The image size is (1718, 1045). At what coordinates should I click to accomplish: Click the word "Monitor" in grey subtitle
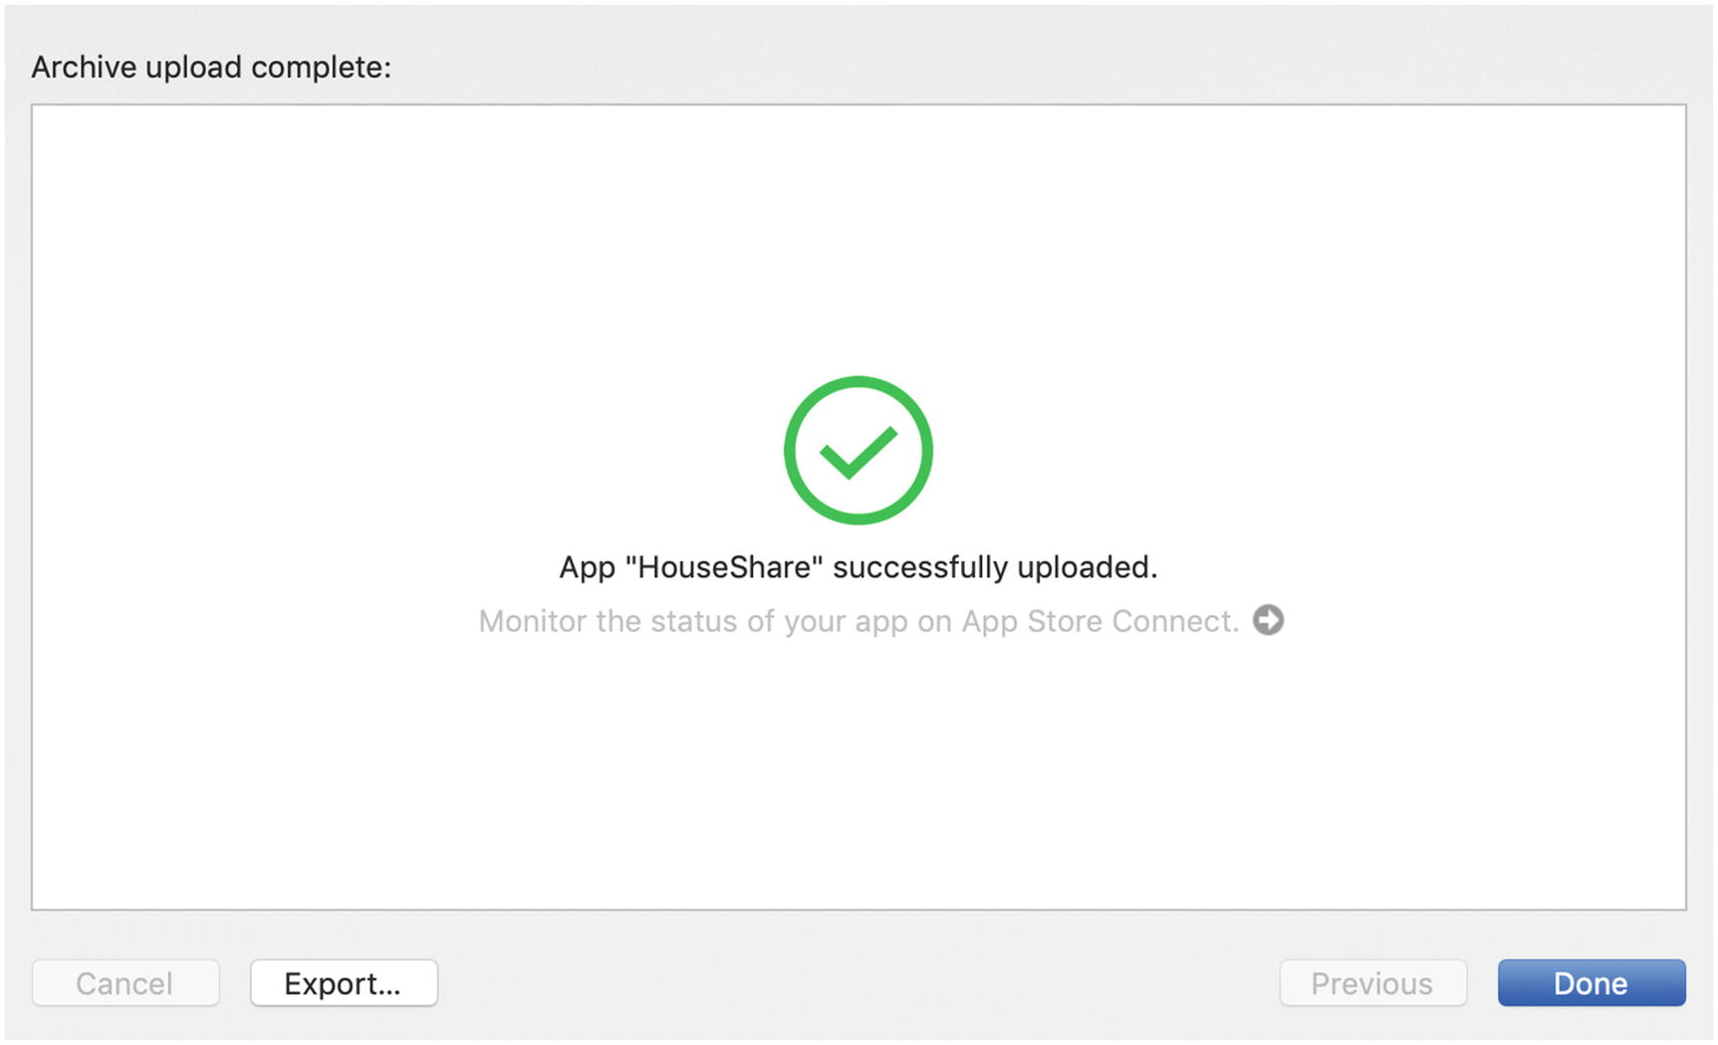click(532, 621)
